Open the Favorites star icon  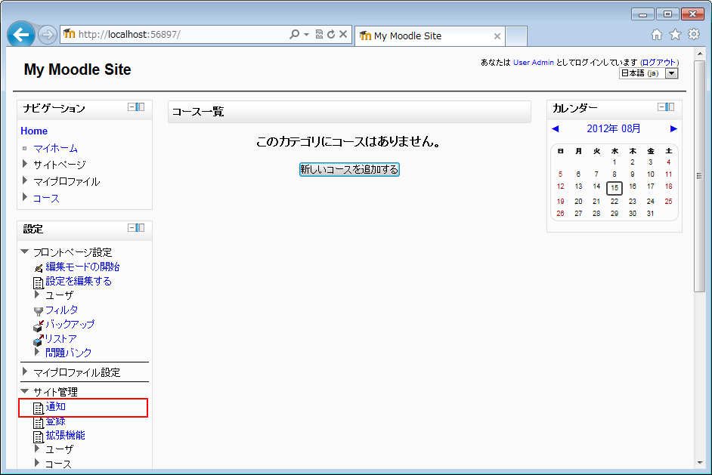point(675,35)
